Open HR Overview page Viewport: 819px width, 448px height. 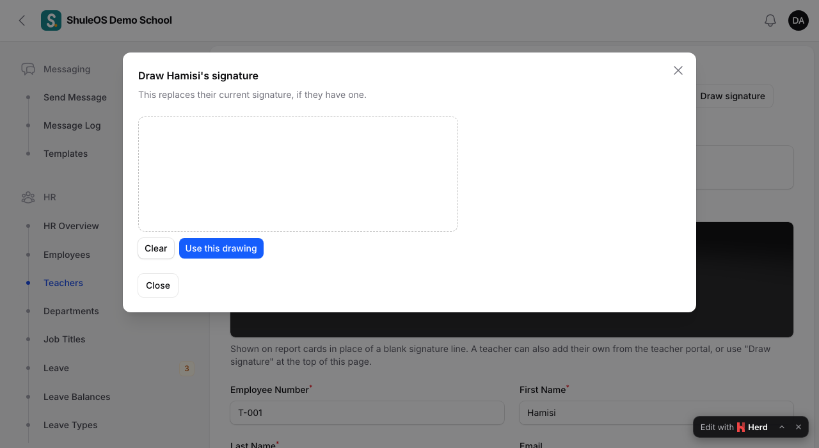71,226
